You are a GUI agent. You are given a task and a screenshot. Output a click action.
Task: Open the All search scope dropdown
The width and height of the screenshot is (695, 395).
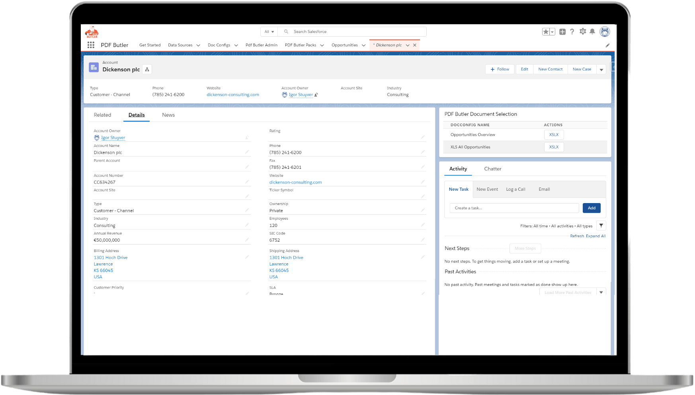(269, 32)
